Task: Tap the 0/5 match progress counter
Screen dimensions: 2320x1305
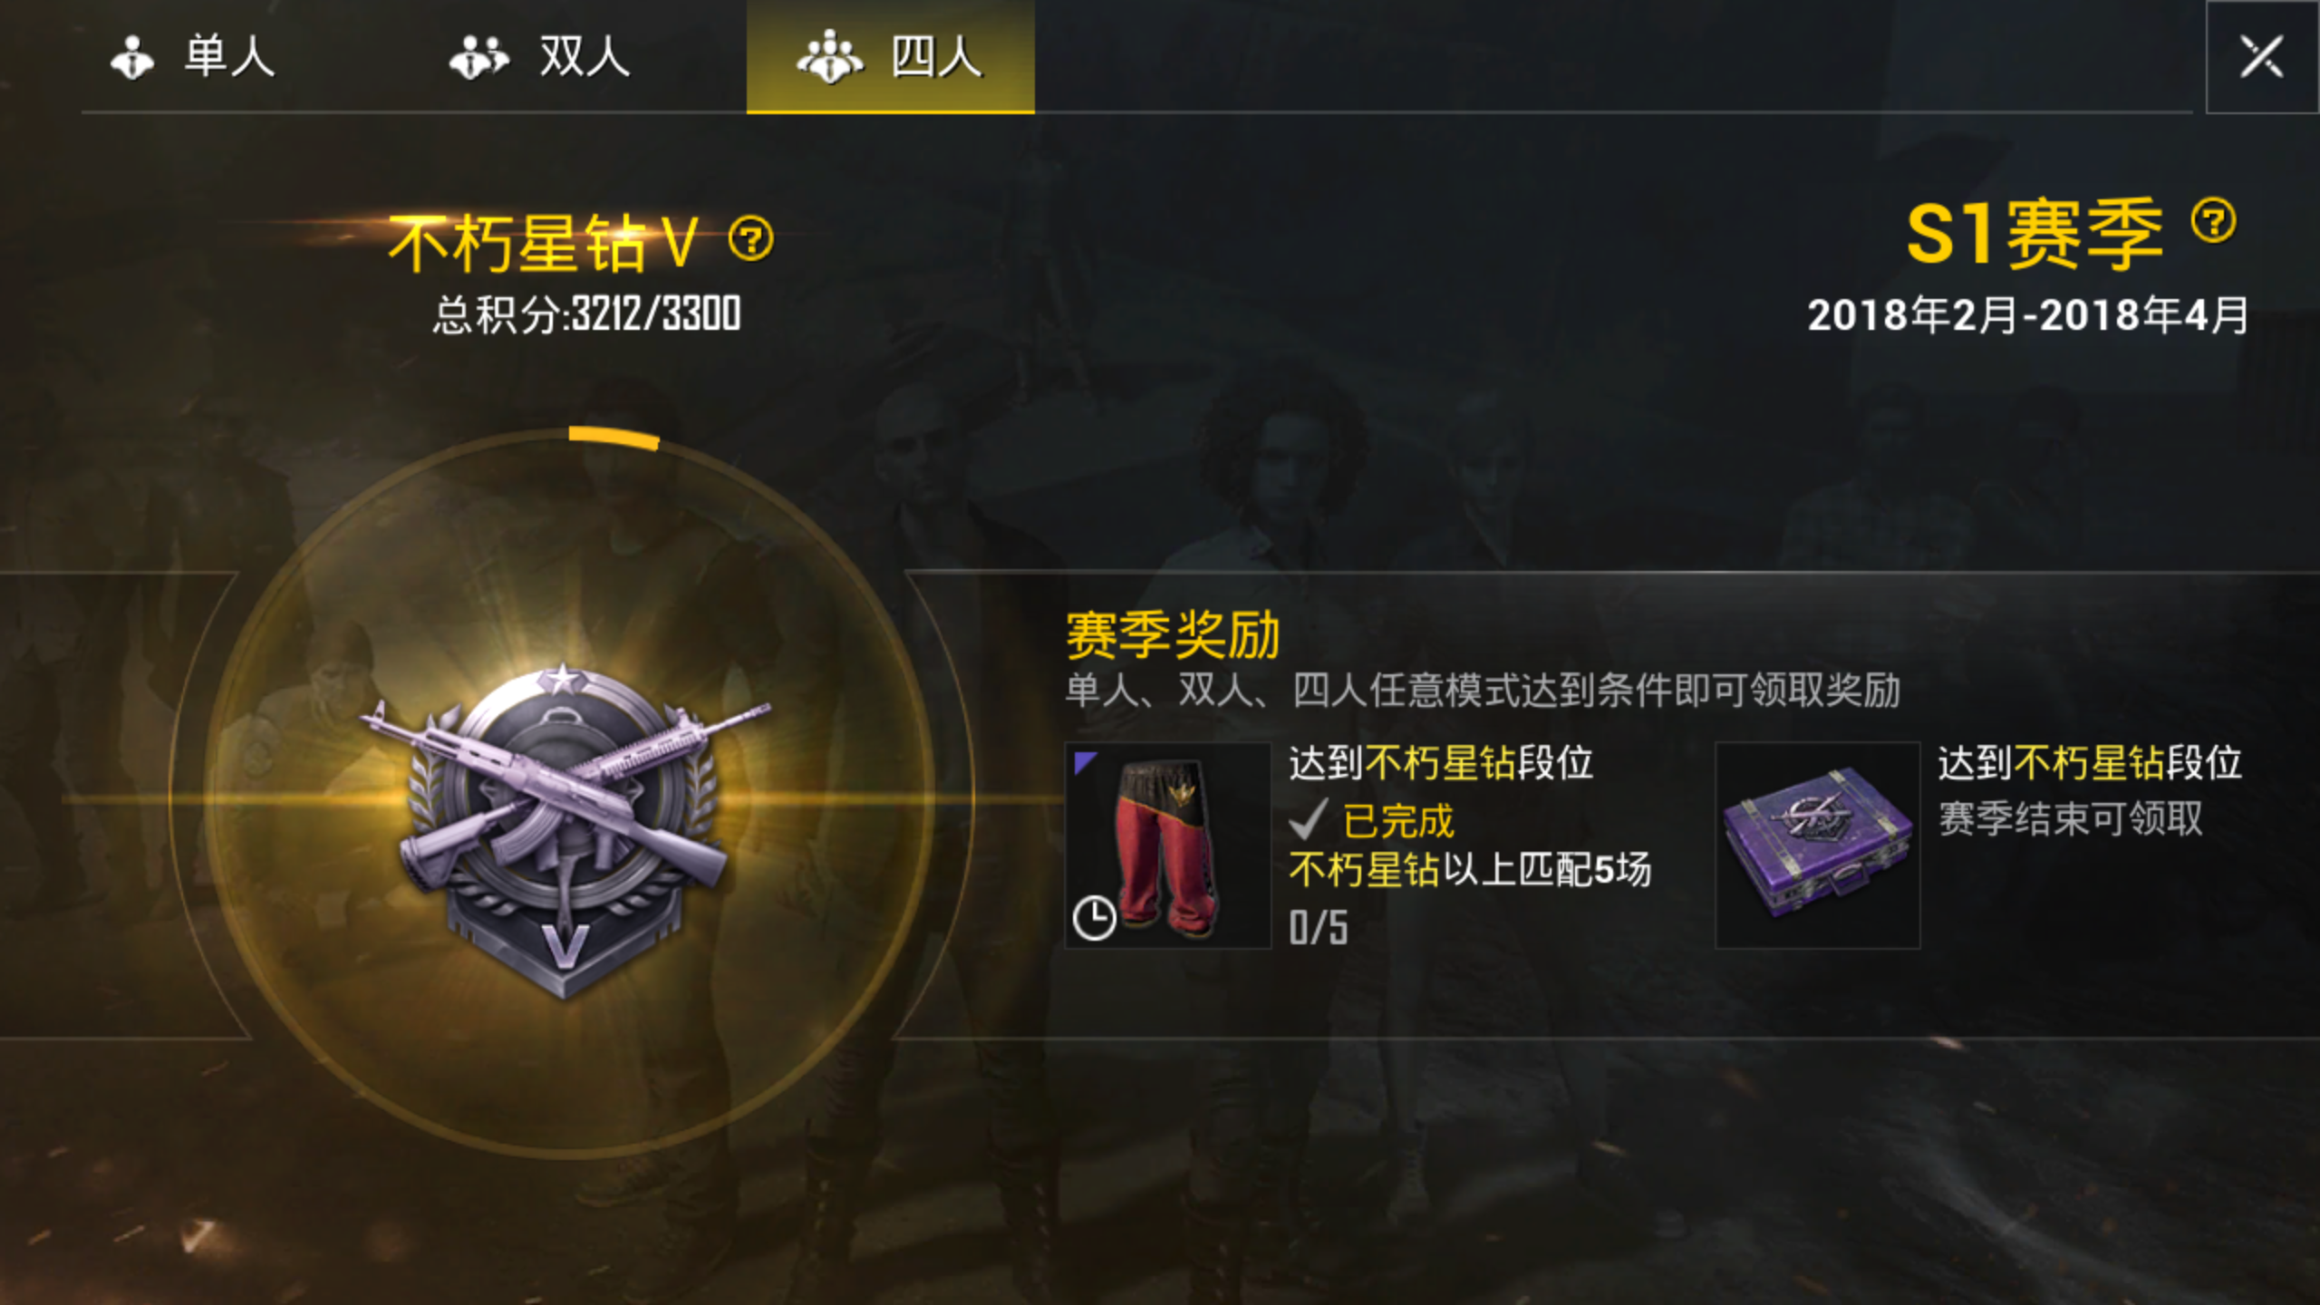Action: tap(1319, 927)
